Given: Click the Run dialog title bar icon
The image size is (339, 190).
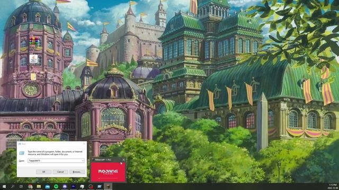Looking at the screenshot, I should [x=20, y=144].
